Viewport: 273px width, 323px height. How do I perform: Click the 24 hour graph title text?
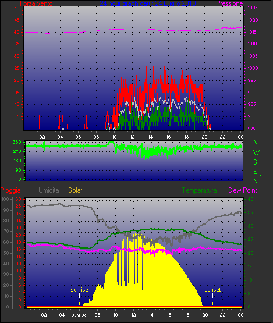point(148,3)
